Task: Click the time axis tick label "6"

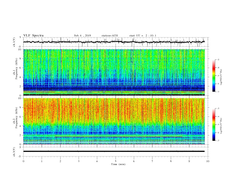Action: [x=134, y=161]
